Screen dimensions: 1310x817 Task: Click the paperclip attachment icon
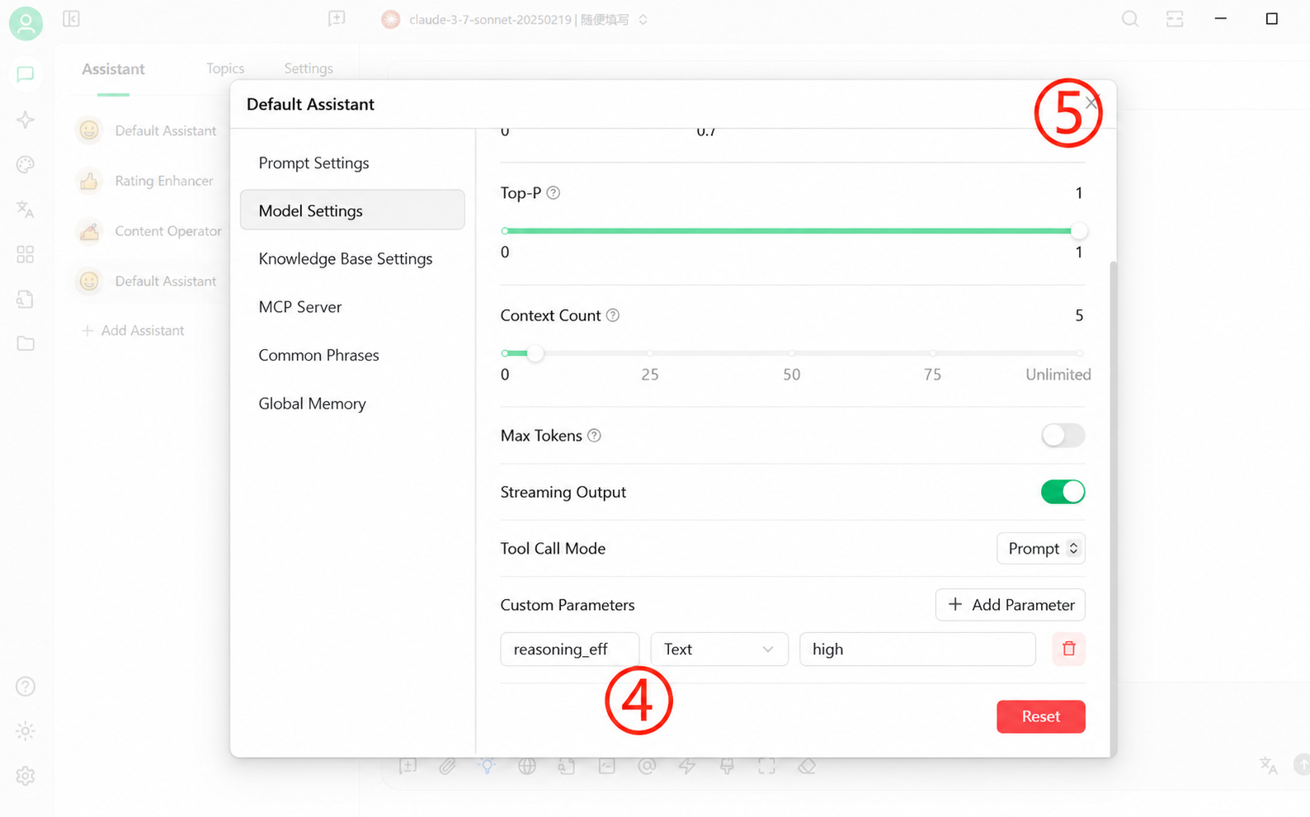pos(447,767)
